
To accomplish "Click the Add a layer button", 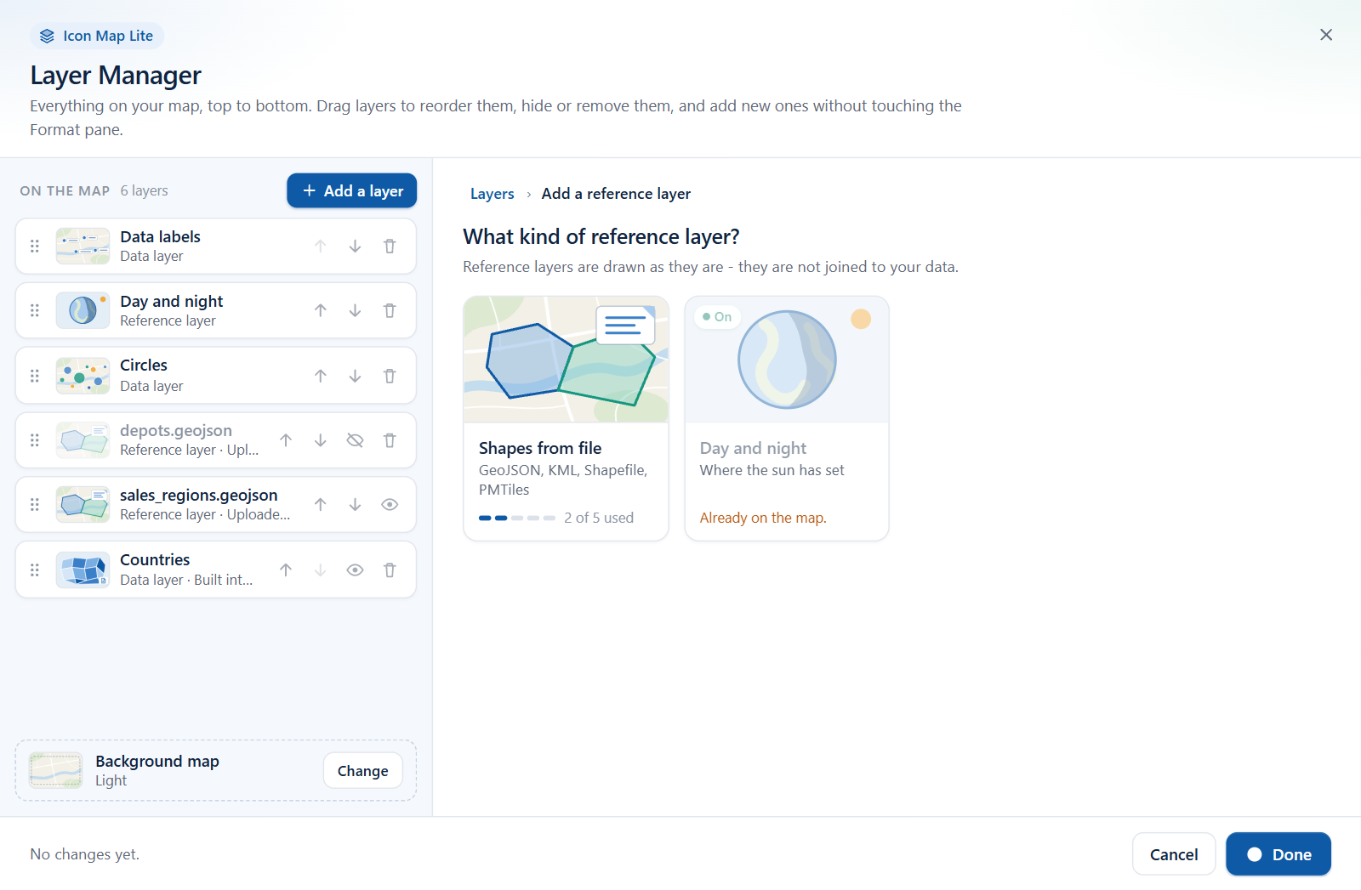I will 351,190.
